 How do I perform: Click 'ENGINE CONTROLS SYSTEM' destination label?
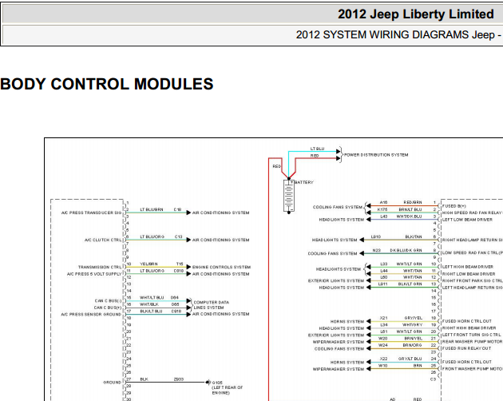tap(221, 267)
